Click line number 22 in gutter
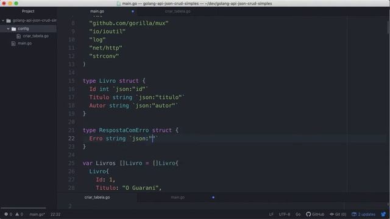 coord(71,139)
